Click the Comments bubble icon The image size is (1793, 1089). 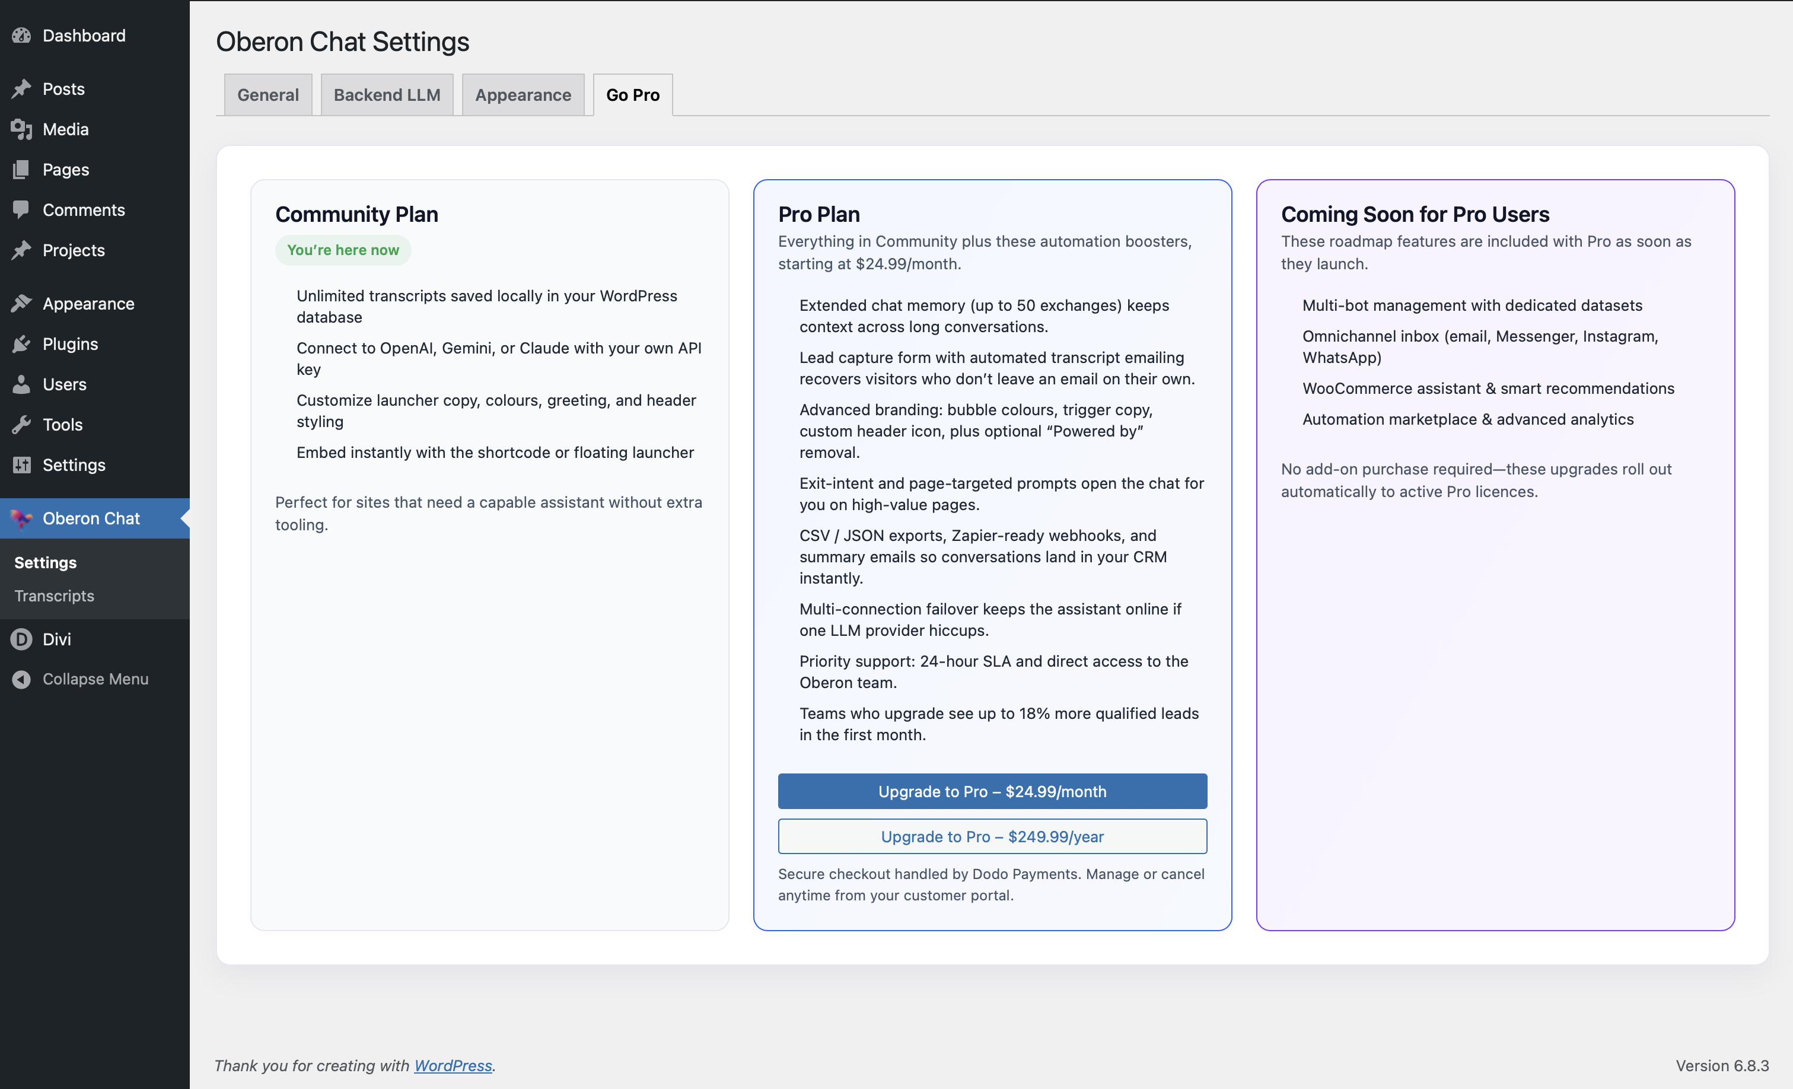point(21,209)
